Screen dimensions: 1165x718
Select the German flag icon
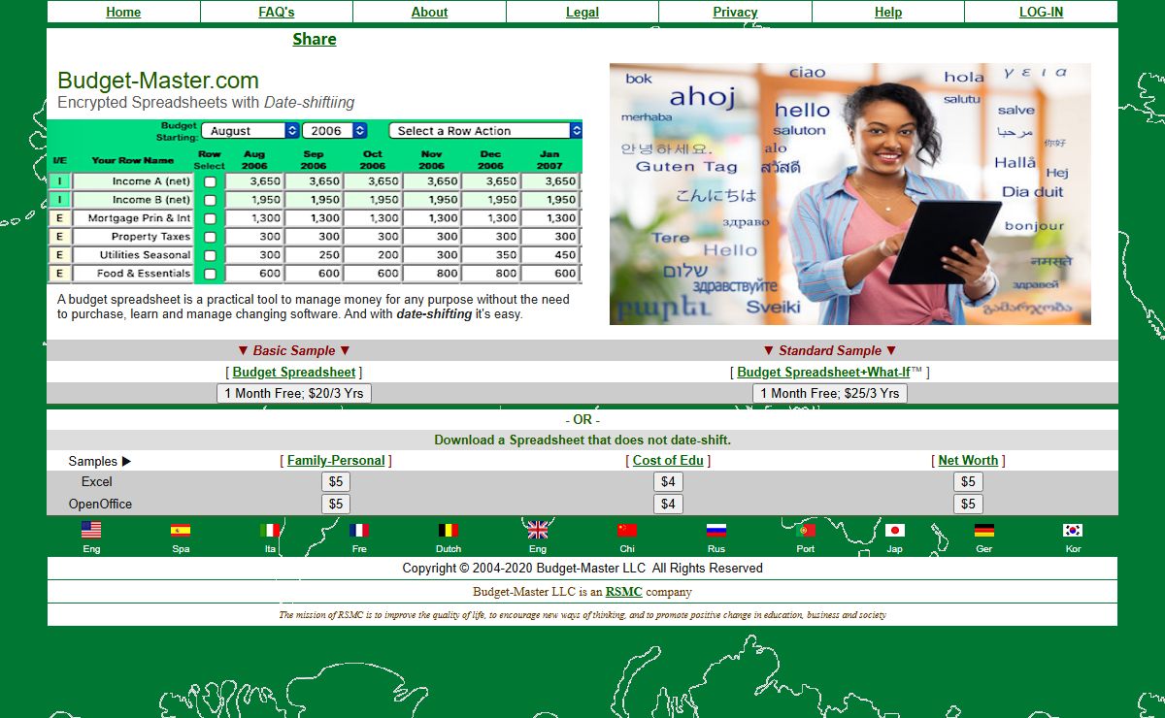[x=984, y=530]
